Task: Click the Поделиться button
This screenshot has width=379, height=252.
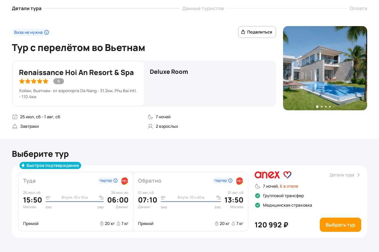Action: 257,32
